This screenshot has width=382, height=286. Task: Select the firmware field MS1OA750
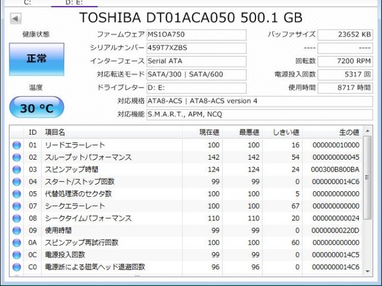coord(196,35)
